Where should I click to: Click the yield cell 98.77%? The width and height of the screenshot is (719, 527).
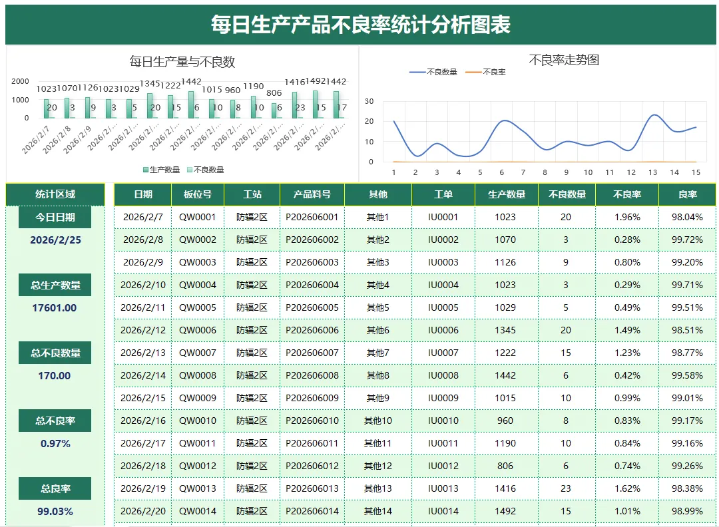pos(687,353)
